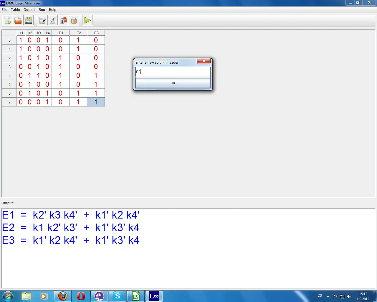Open the Windows Start menu
Screen dimensions: 377x302
pos(8,296)
